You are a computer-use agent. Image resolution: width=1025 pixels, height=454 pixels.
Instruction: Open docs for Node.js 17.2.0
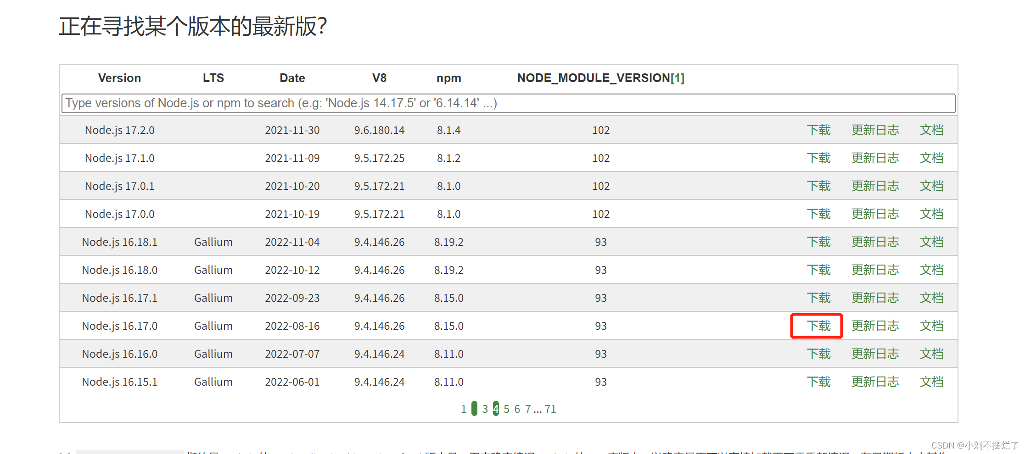click(x=931, y=130)
